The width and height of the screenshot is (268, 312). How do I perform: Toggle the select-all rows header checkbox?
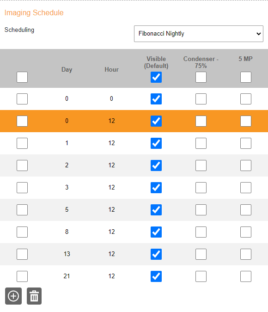22,77
